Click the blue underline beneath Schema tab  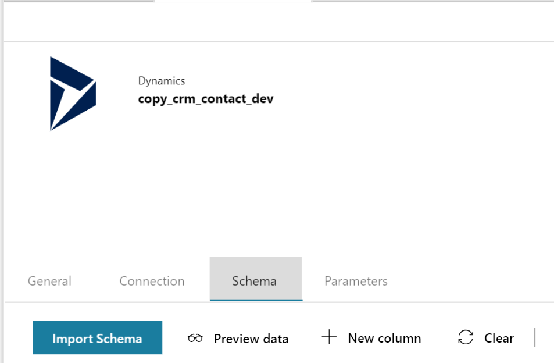tap(256, 300)
